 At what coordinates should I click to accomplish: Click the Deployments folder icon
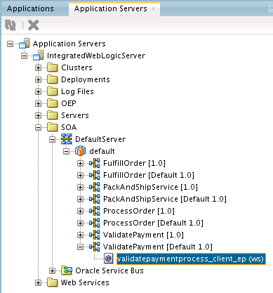(53, 79)
